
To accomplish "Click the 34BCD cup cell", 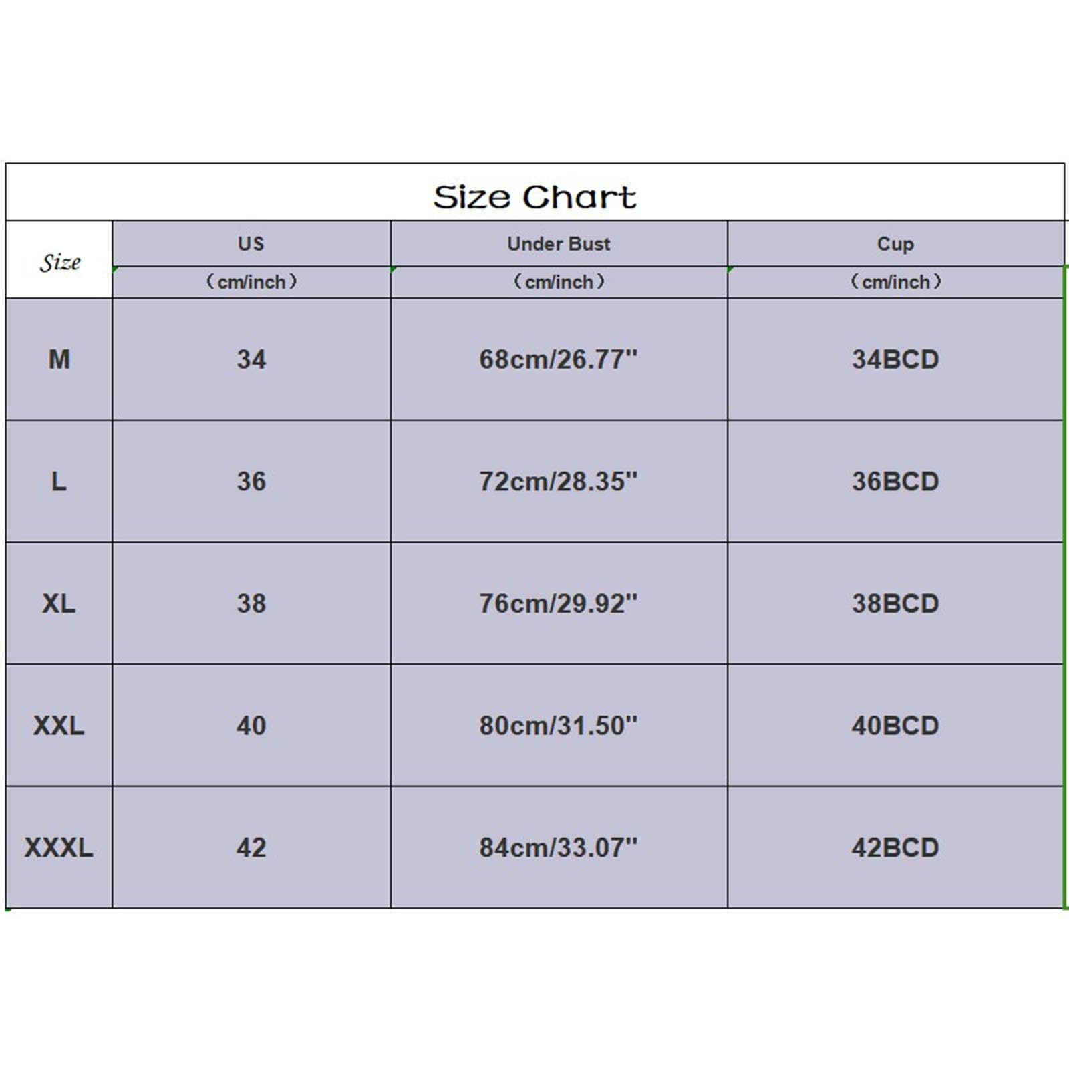I will tap(895, 359).
